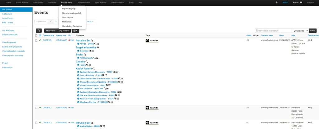Open the Event Actions menu
Viewport: 319px width, 129px height.
tap(22, 2)
